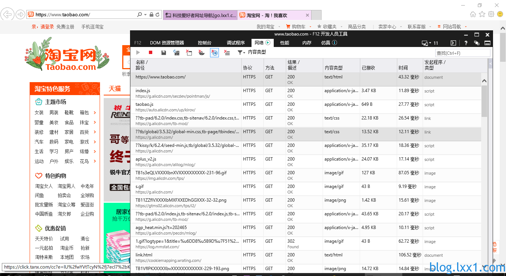Switch to 控制台 tab

pos(204,43)
